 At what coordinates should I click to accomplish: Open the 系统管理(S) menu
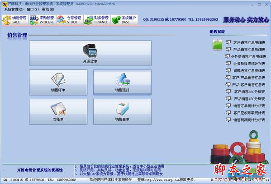(x=14, y=9)
